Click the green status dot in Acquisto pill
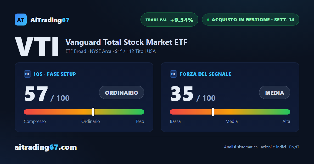Image resolution: width=314 pixels, height=164 pixels. 208,20
